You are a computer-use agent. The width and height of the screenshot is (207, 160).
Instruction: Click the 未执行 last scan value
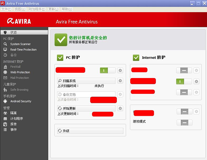pos(99,86)
